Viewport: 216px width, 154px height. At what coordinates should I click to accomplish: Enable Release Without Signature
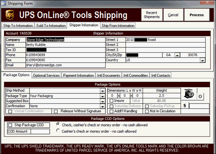56,111
